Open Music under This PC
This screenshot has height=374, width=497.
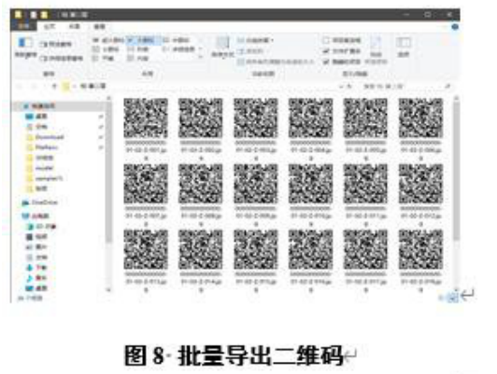37,278
